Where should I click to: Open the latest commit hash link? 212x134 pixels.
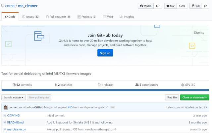(189, 107)
